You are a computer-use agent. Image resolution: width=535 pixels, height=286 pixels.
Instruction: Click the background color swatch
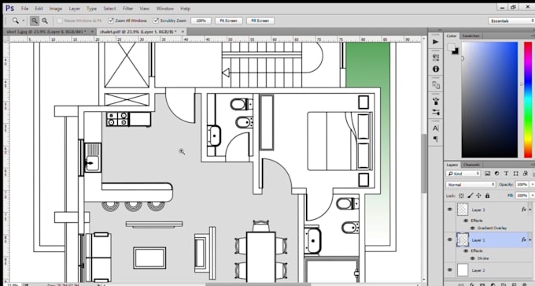pos(456,51)
